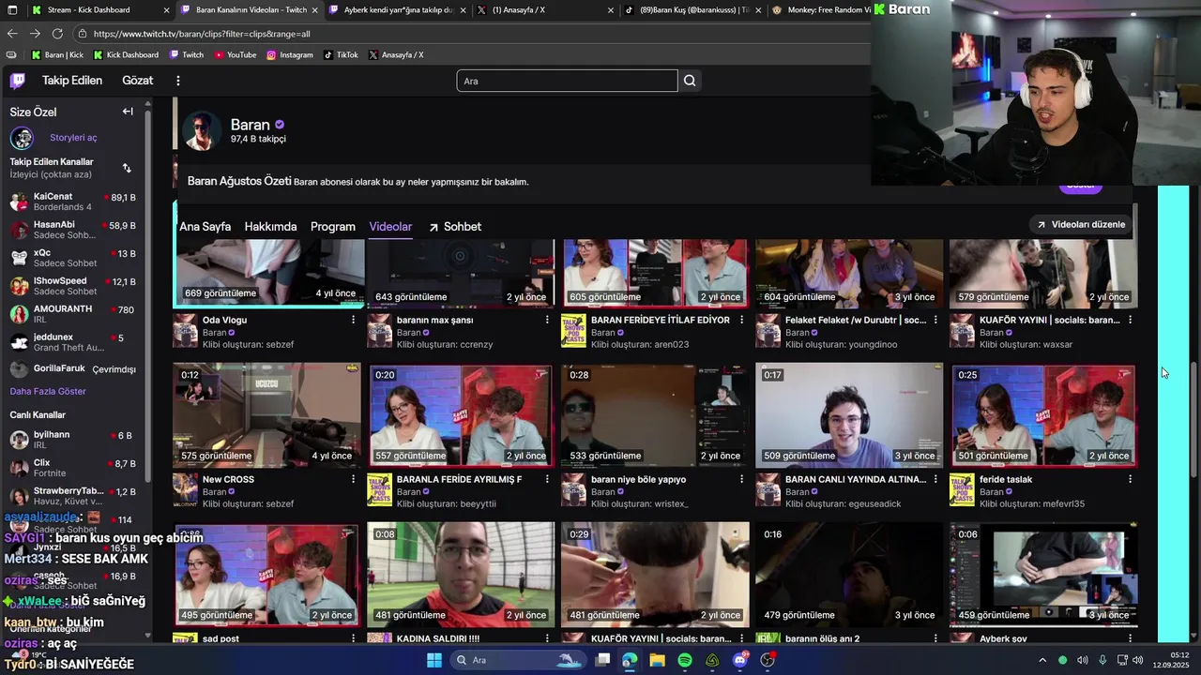
Task: Reload the page with refresh icon
Action: (57, 34)
